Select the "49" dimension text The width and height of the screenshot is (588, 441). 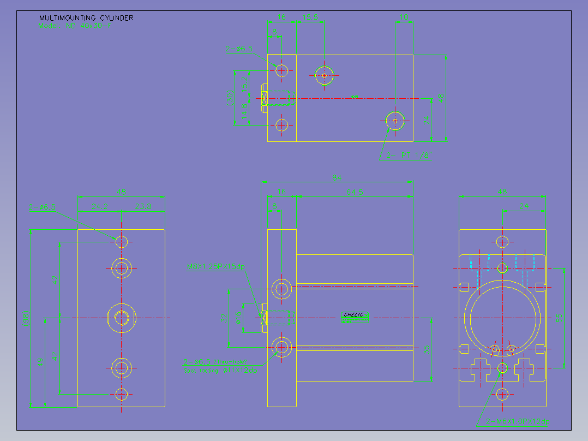tap(40, 362)
